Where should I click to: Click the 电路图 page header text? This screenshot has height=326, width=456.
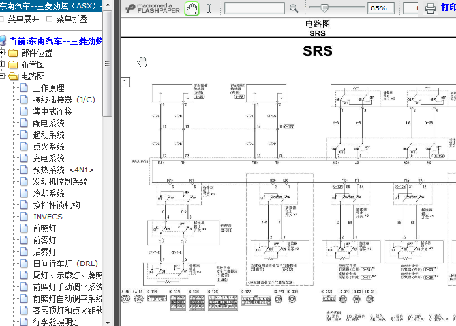tap(318, 24)
